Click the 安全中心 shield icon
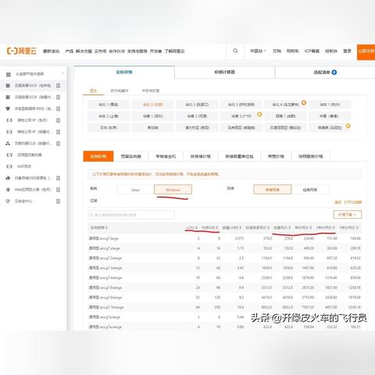Image resolution: width=375 pixels, height=375 pixels. [x=8, y=201]
